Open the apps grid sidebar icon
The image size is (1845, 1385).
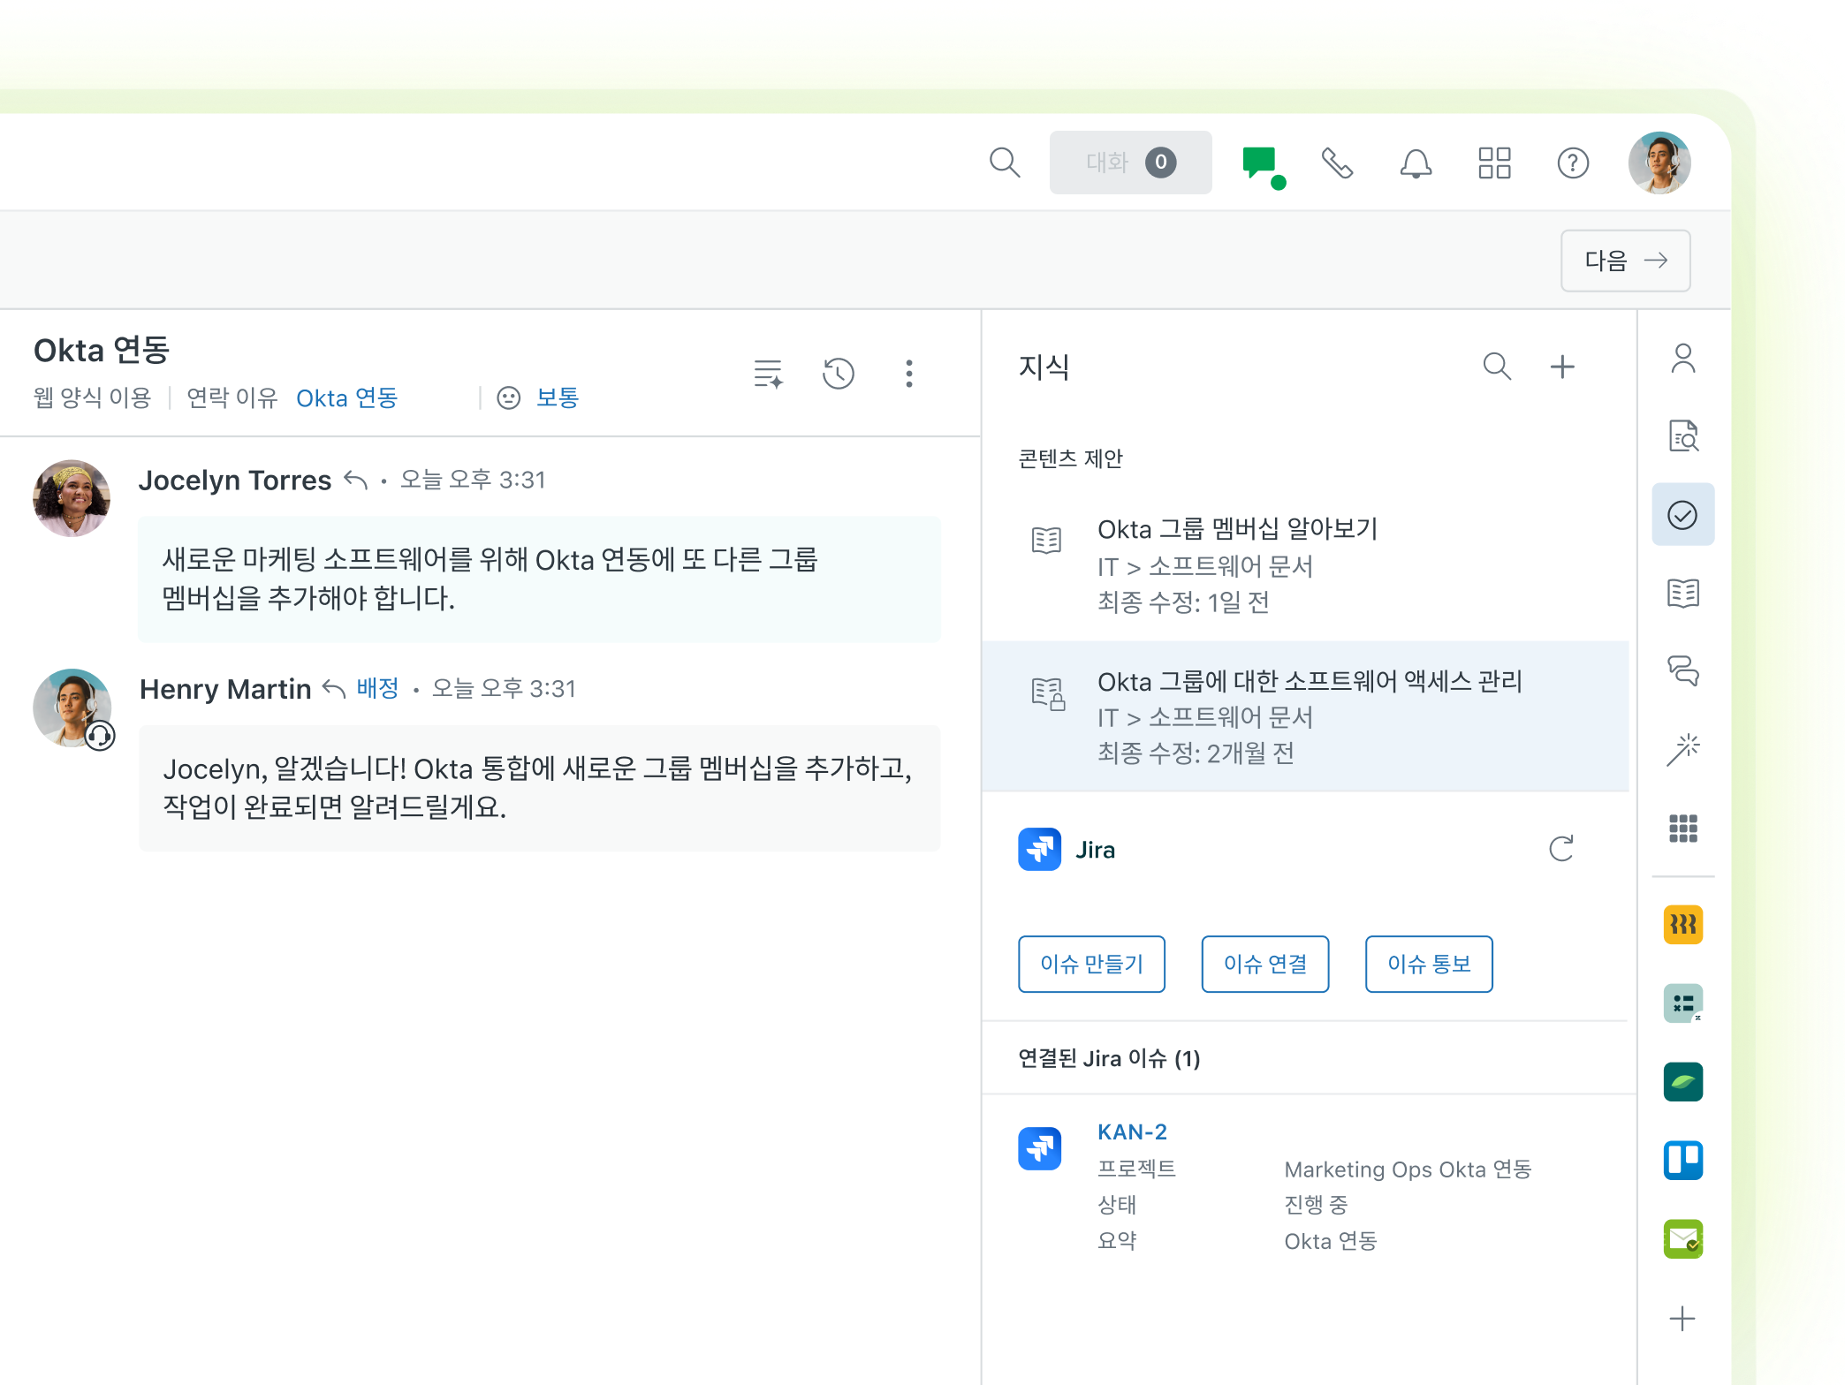tap(1683, 828)
